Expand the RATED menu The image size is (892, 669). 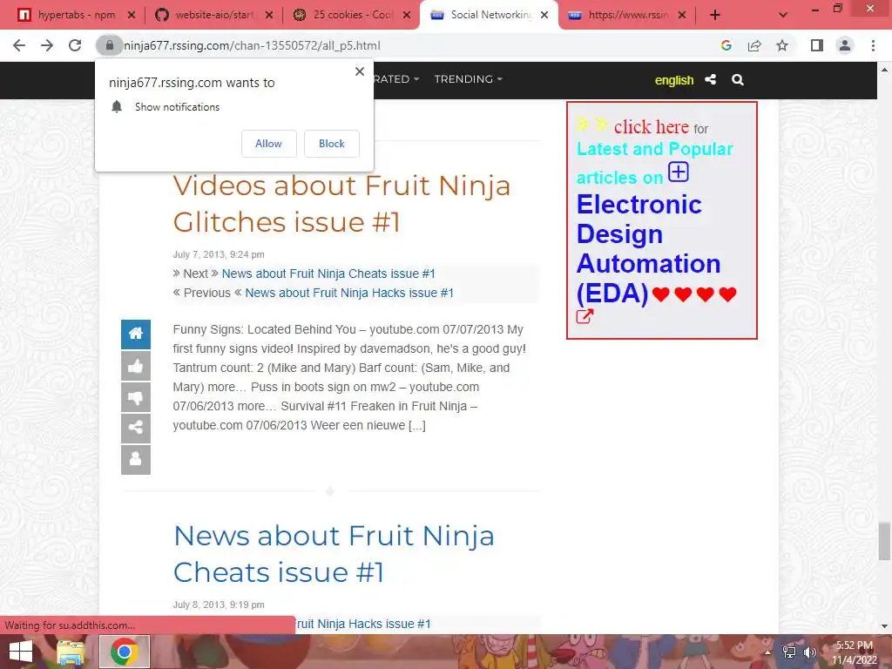point(396,79)
